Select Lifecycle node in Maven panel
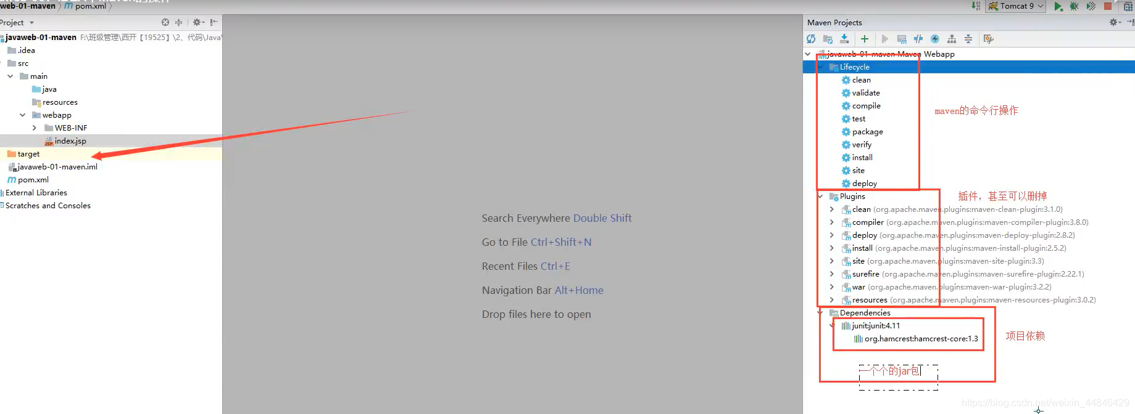Screen dimensions: 1135x414 click(849, 67)
